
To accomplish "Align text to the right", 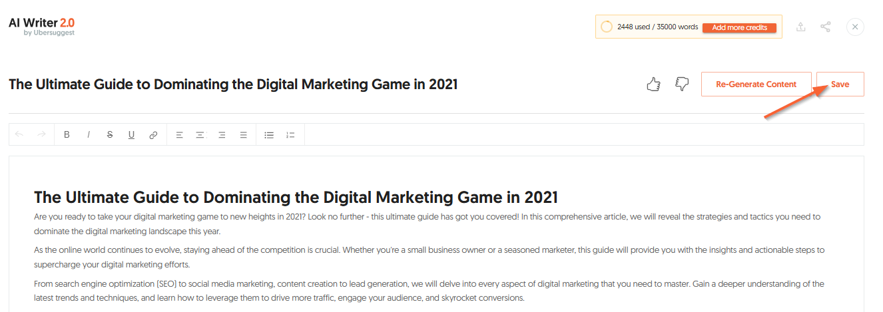I will pyautogui.click(x=222, y=134).
